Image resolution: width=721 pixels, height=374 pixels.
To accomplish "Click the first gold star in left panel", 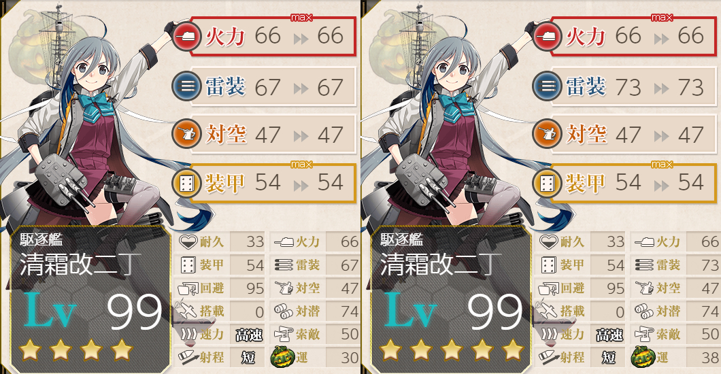I will 31,350.
